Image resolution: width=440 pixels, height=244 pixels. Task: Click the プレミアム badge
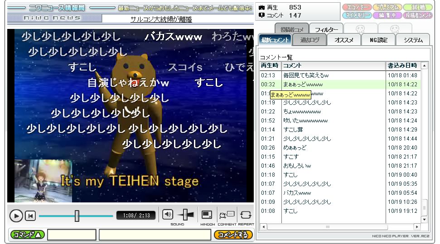(x=387, y=7)
